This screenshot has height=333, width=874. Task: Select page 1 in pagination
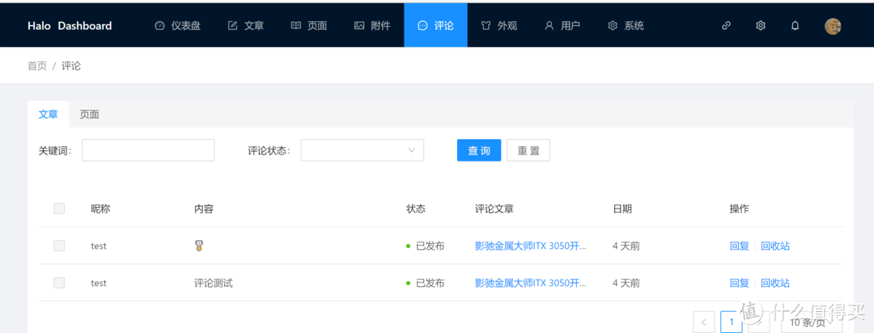click(x=732, y=322)
